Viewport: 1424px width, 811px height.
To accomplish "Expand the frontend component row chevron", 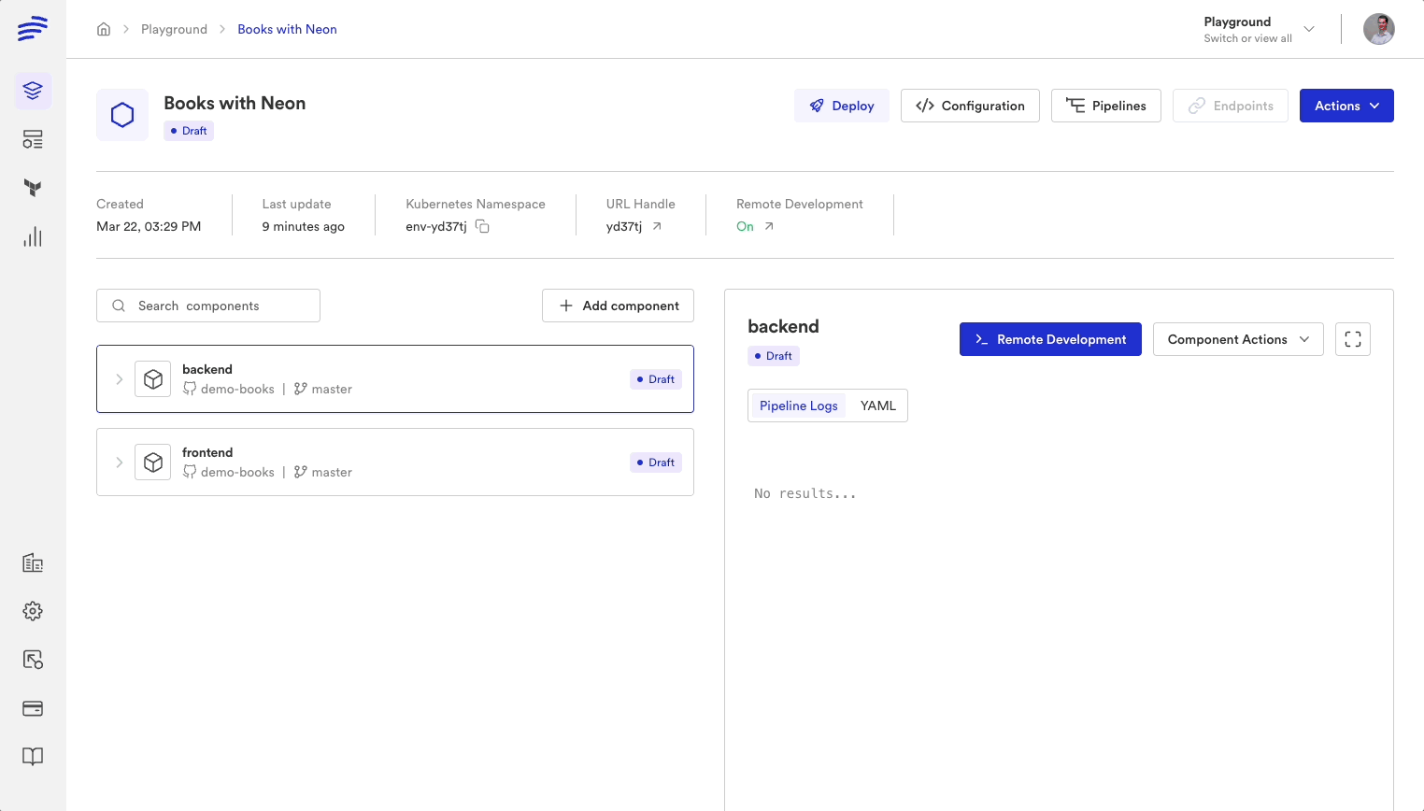I will 119,462.
